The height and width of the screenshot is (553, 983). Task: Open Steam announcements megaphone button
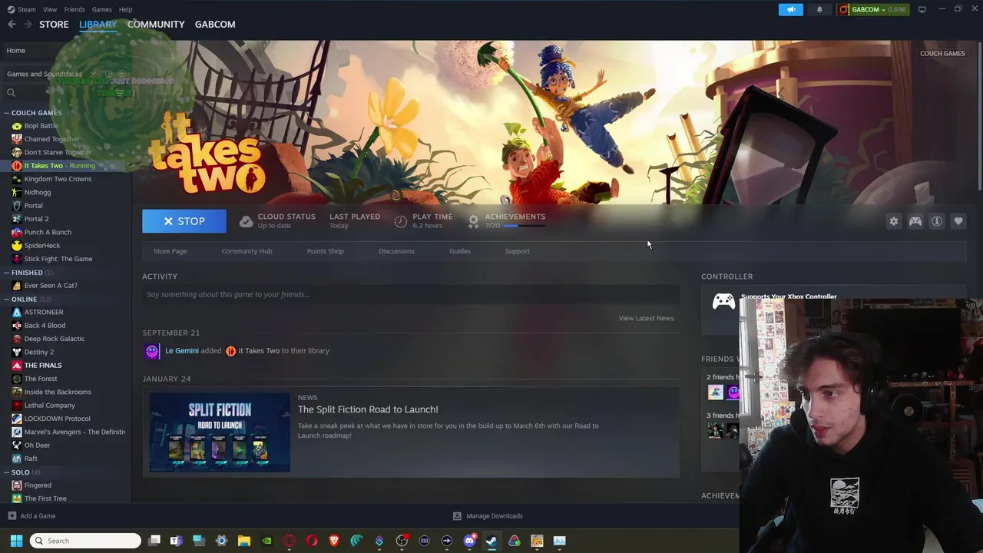click(790, 9)
